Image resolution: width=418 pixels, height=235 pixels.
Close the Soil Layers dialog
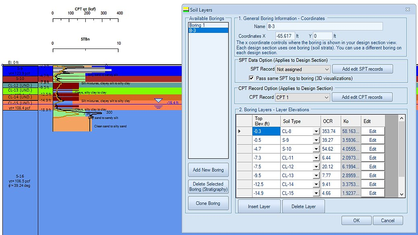coord(408,9)
